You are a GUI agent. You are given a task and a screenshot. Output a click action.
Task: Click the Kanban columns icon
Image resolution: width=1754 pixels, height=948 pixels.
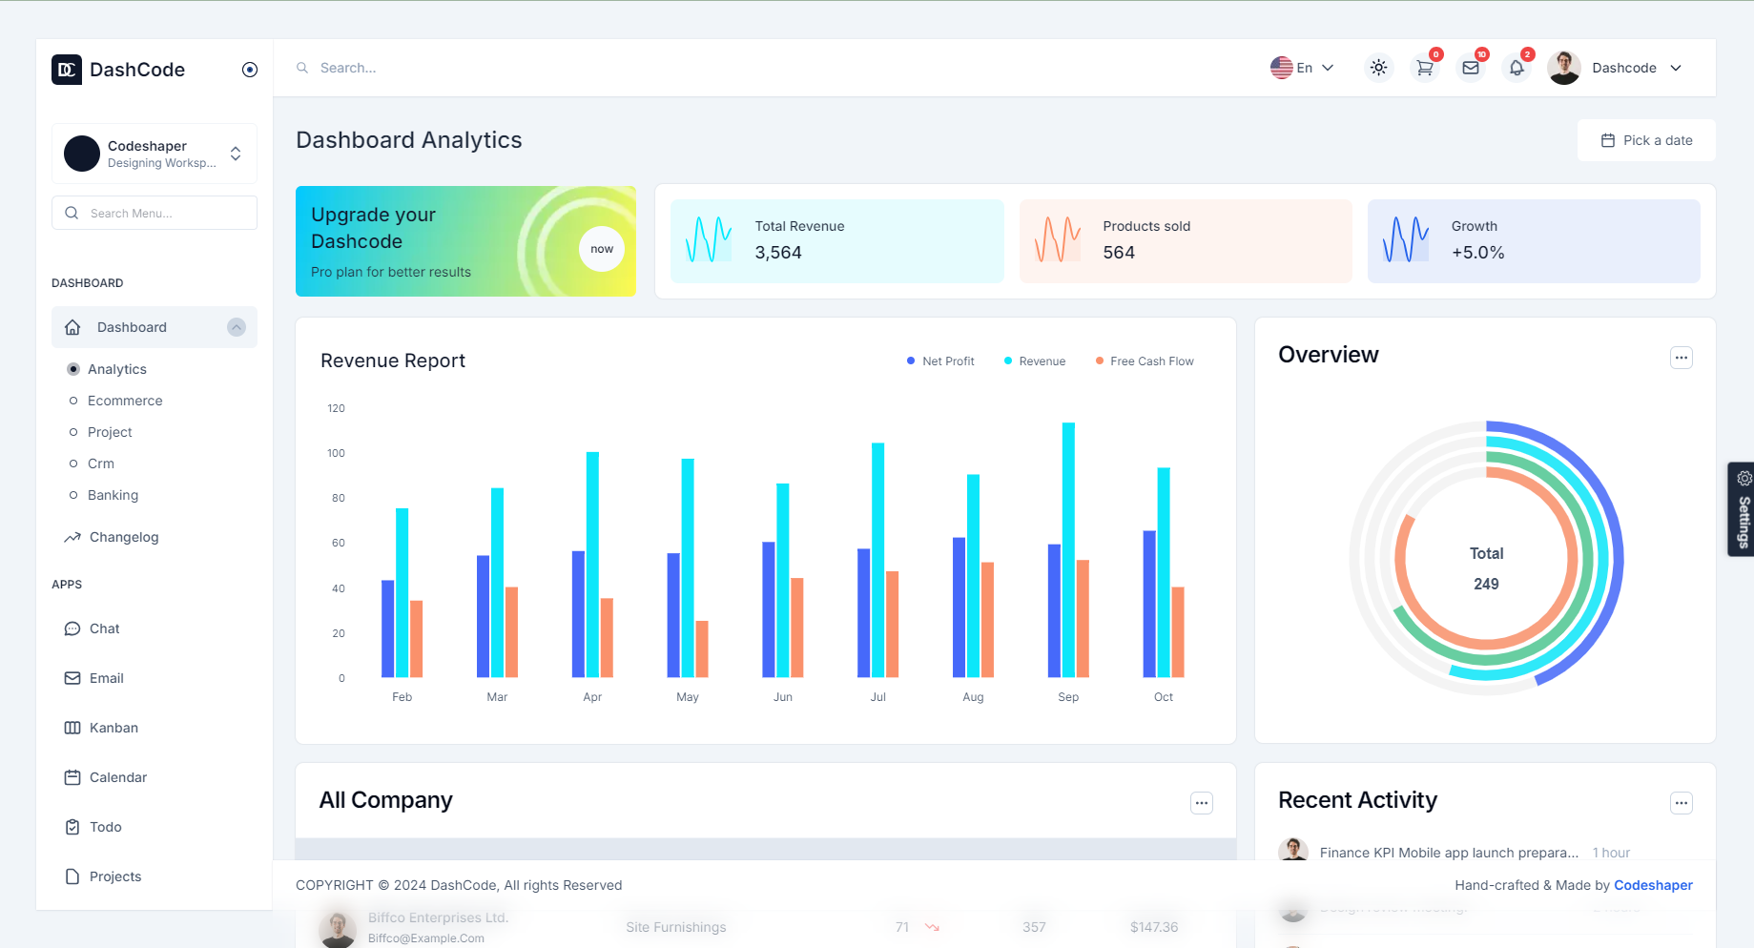point(72,728)
